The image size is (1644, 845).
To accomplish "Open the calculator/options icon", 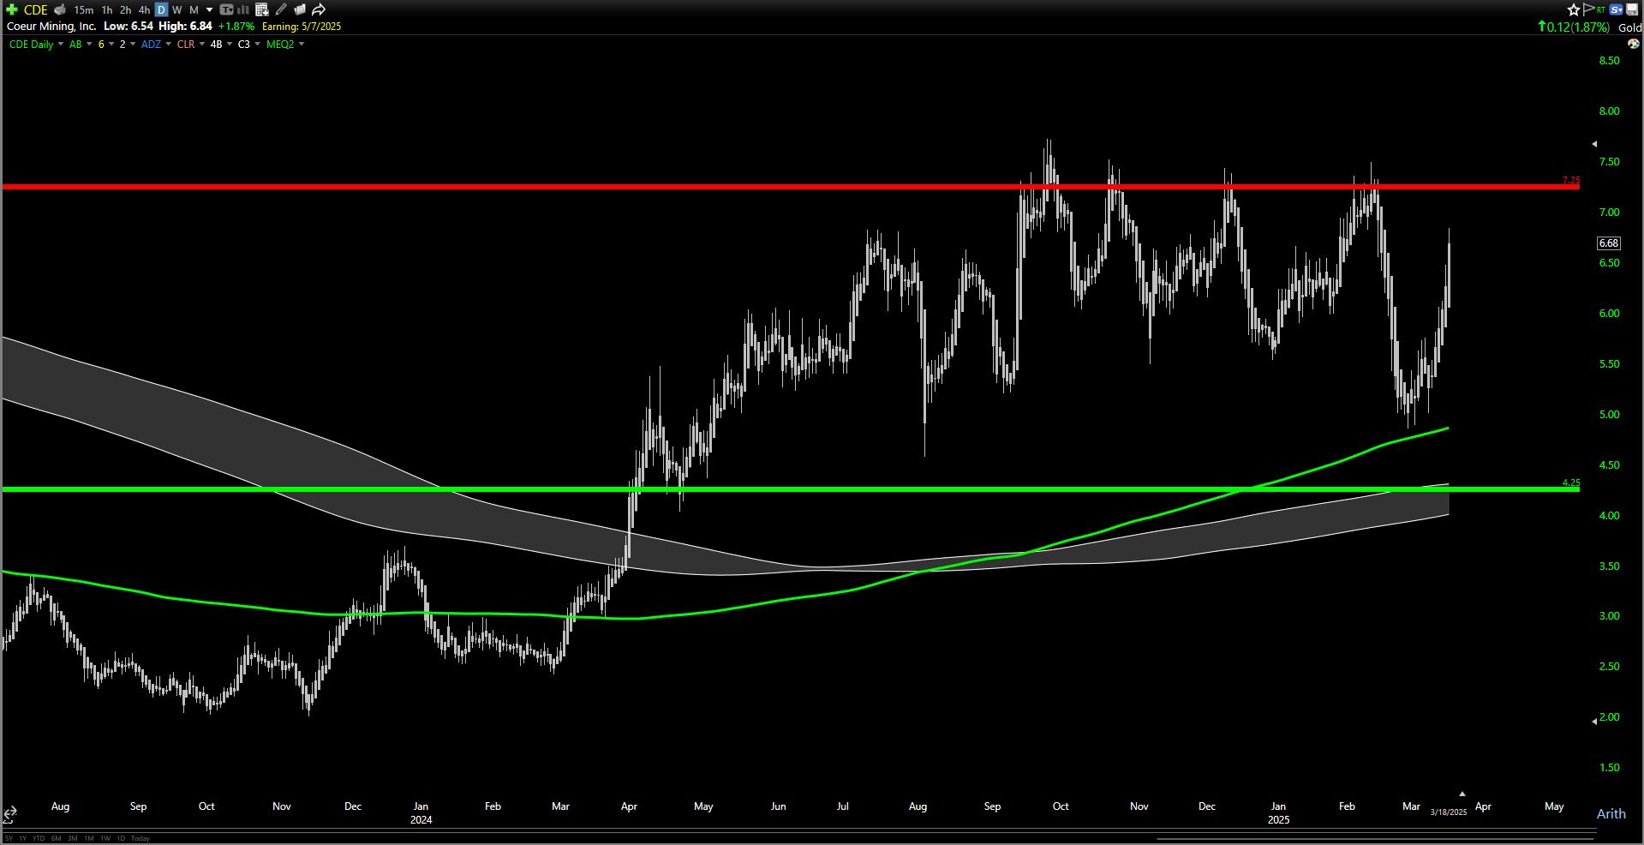I will tap(262, 9).
